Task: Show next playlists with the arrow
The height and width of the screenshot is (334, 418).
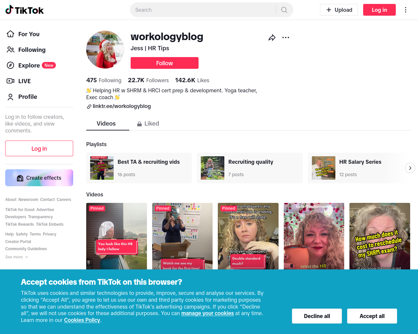Action: [410, 168]
